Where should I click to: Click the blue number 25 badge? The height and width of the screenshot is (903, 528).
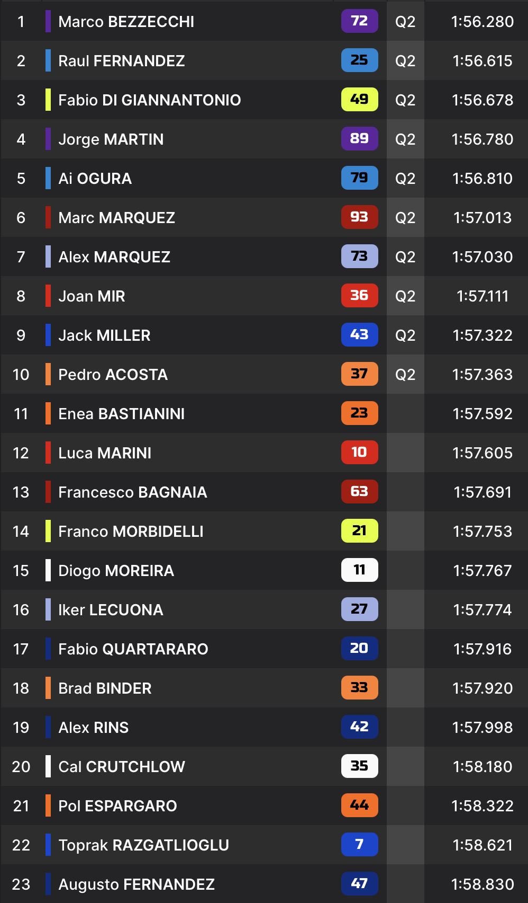pos(359,60)
